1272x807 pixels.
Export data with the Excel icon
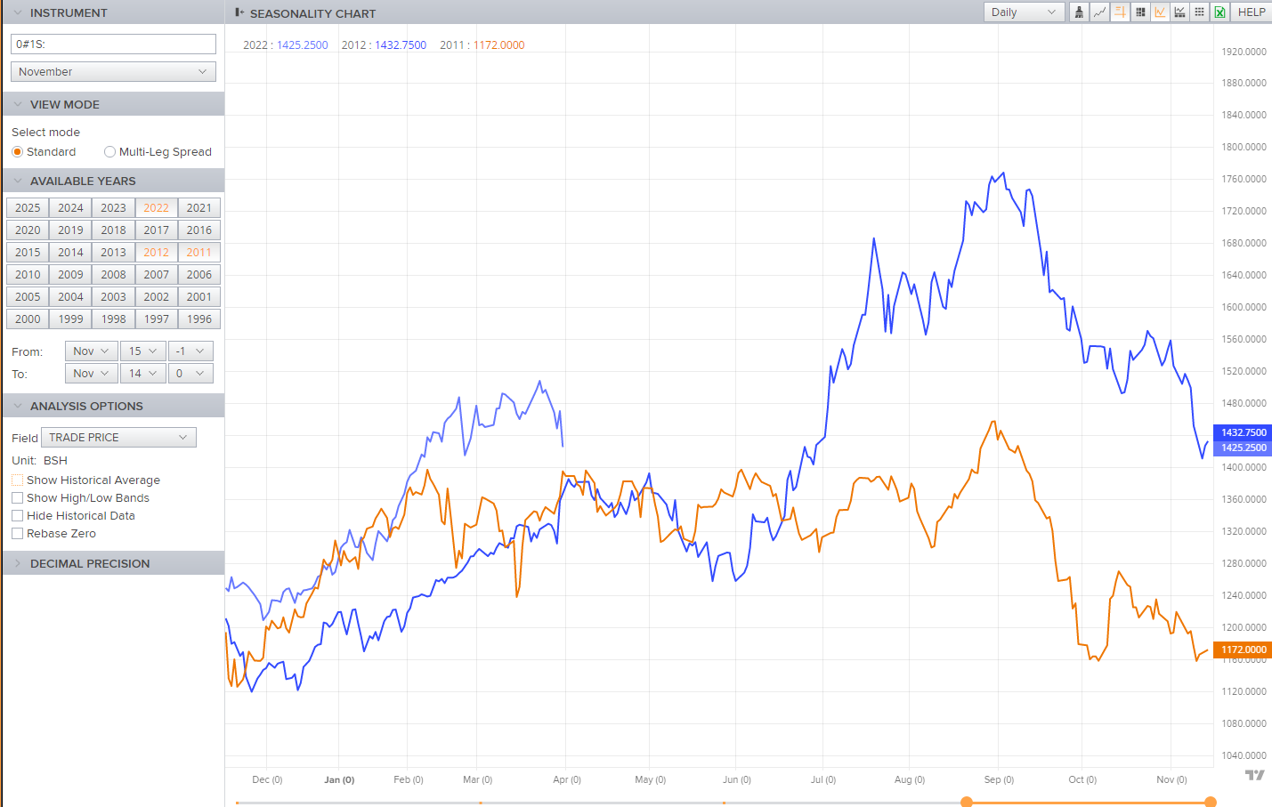(x=1219, y=12)
